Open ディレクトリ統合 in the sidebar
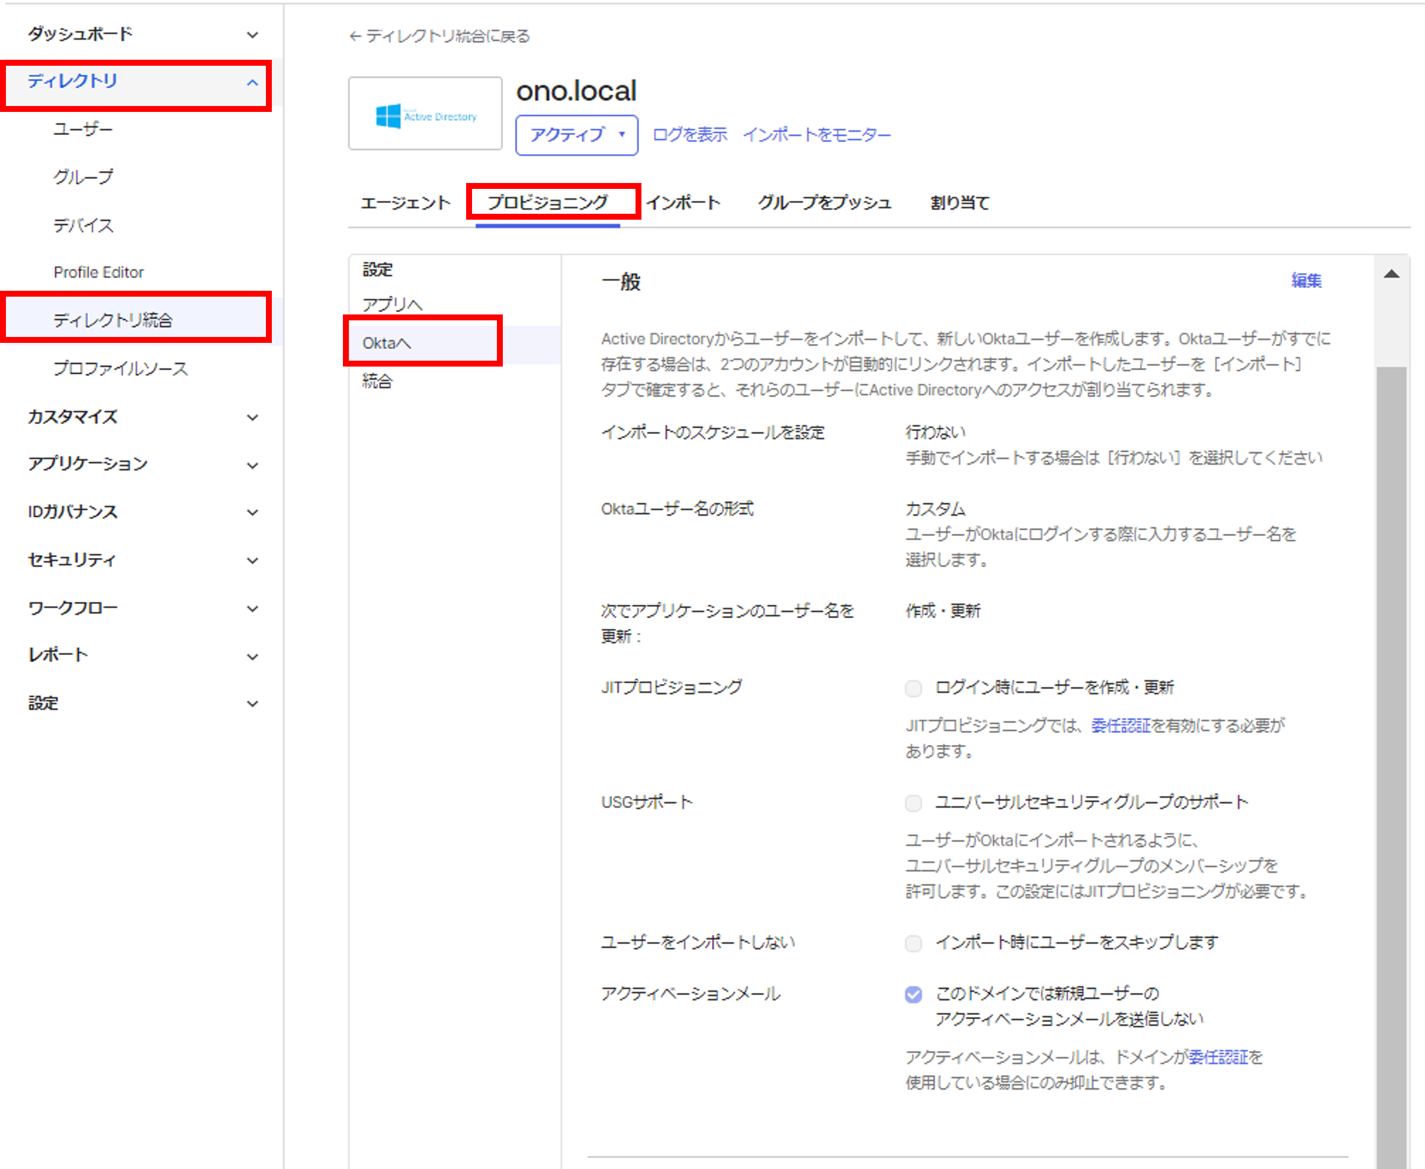The width and height of the screenshot is (1425, 1169). 113,320
